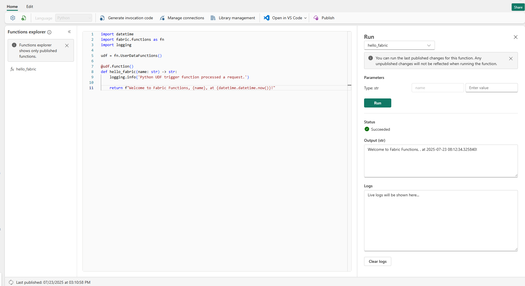Click the info icon in explorer notice
Screen dimensions: 525x286
pyautogui.click(x=14, y=45)
